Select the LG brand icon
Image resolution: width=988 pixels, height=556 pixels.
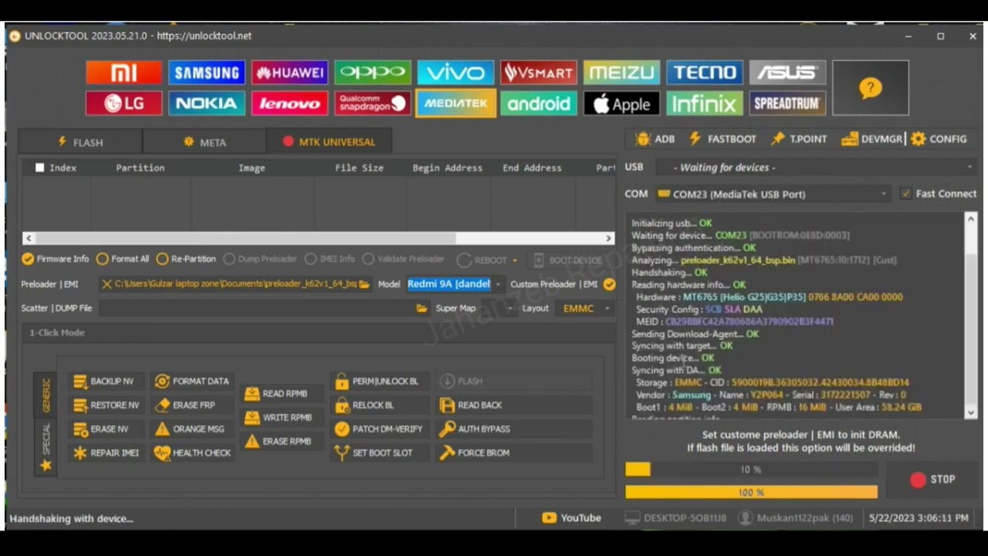[123, 103]
